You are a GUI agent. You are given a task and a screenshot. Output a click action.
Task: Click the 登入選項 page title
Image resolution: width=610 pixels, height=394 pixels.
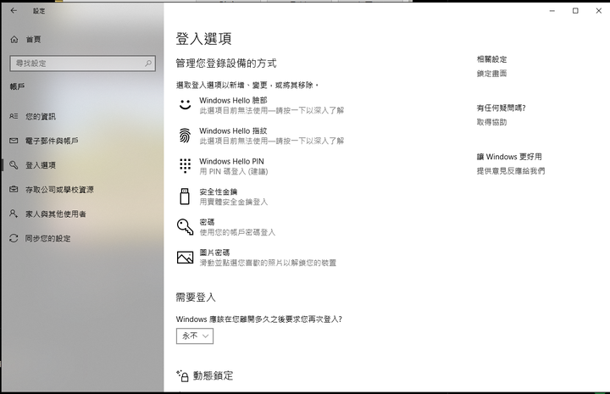tap(203, 39)
